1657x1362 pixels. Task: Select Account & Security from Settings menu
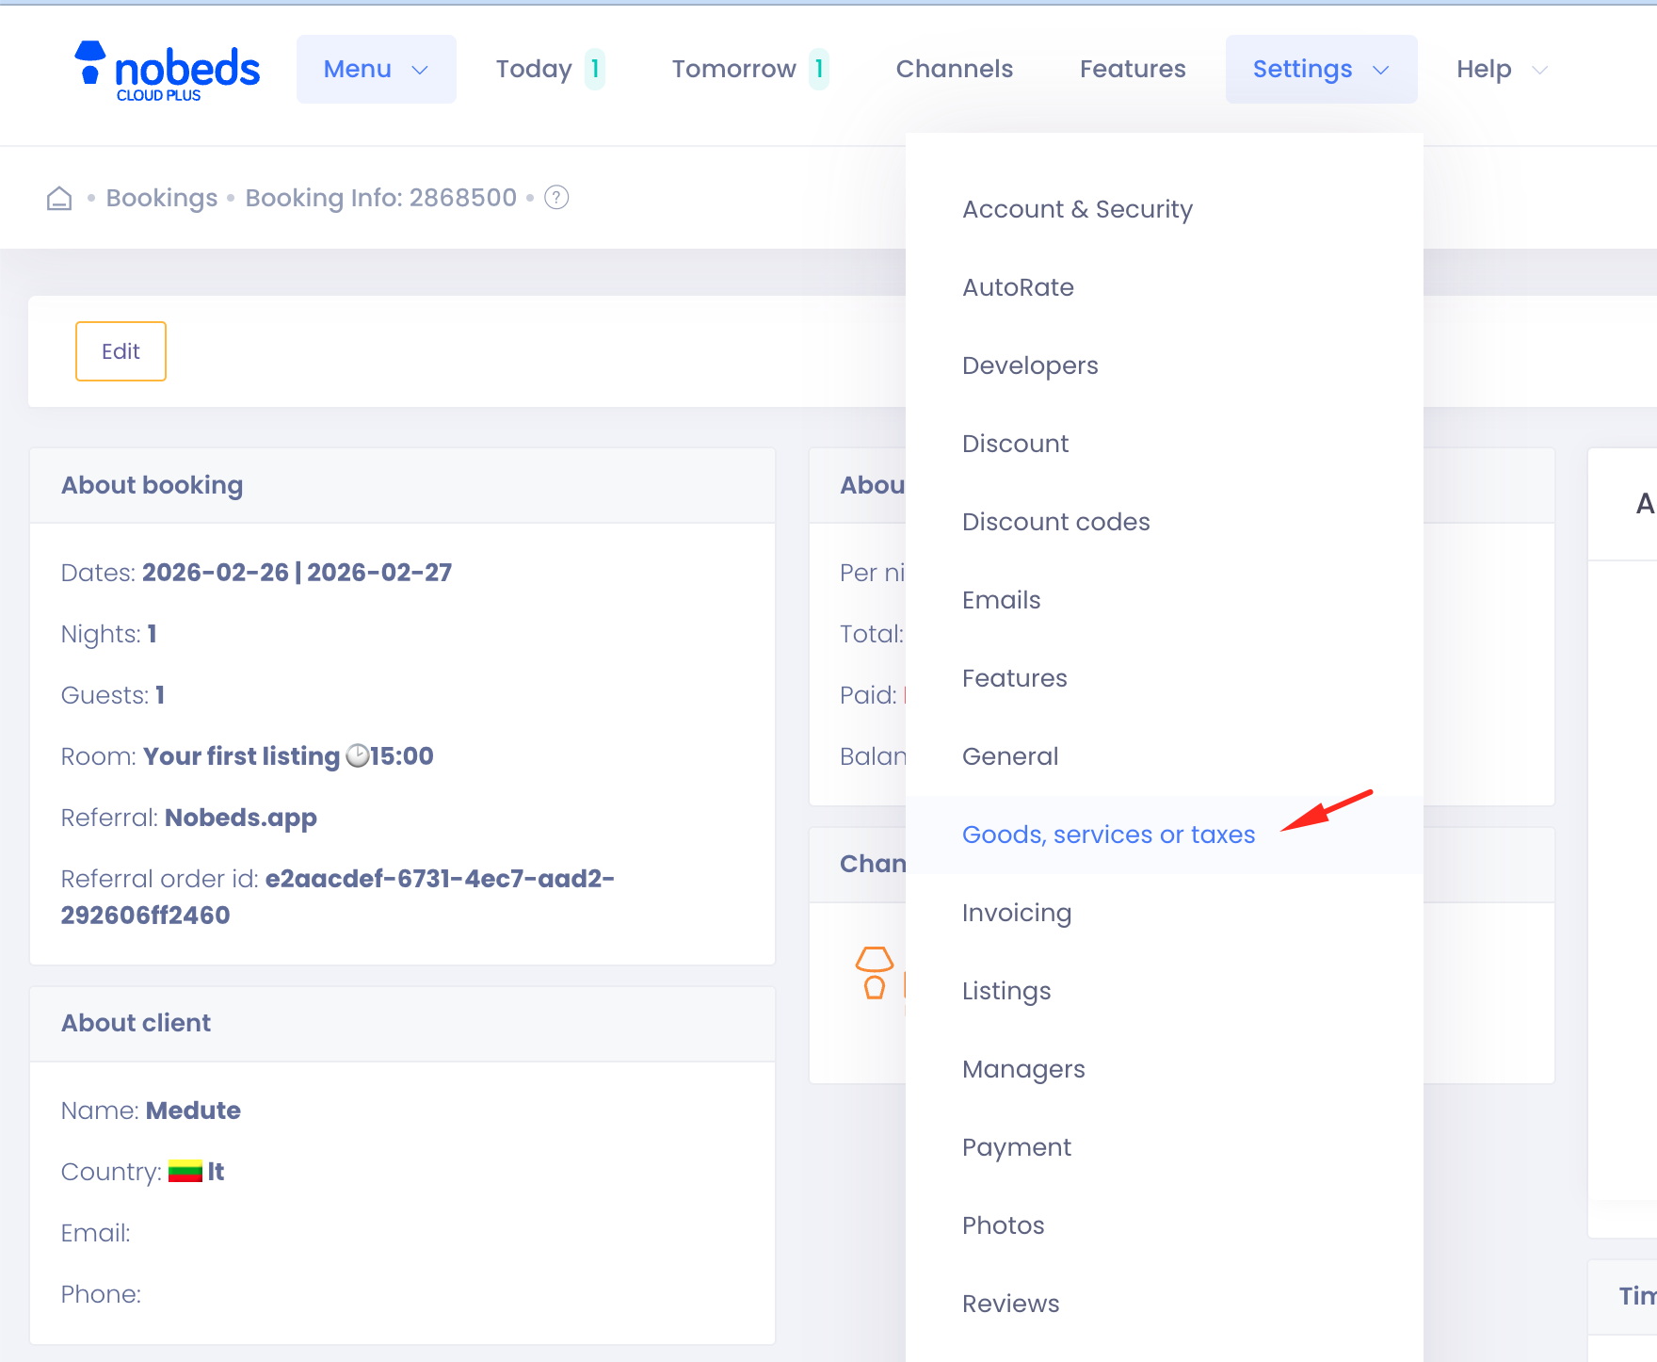click(x=1077, y=209)
